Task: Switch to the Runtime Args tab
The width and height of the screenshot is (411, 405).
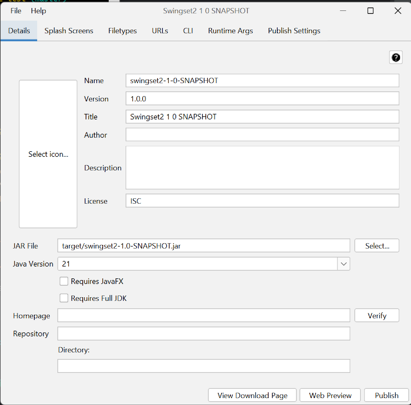Action: click(x=230, y=31)
